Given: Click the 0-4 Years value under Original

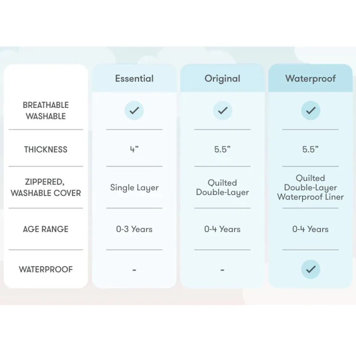Looking at the screenshot, I should tap(222, 229).
